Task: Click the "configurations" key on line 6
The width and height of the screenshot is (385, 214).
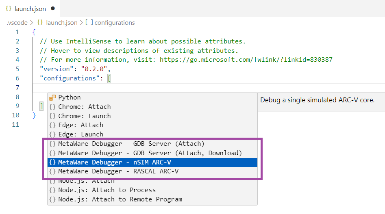Action: 70,78
